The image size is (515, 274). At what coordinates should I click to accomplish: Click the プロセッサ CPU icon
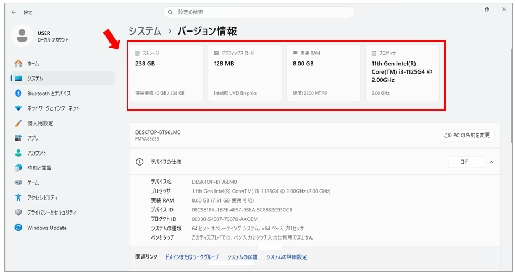pyautogui.click(x=374, y=53)
